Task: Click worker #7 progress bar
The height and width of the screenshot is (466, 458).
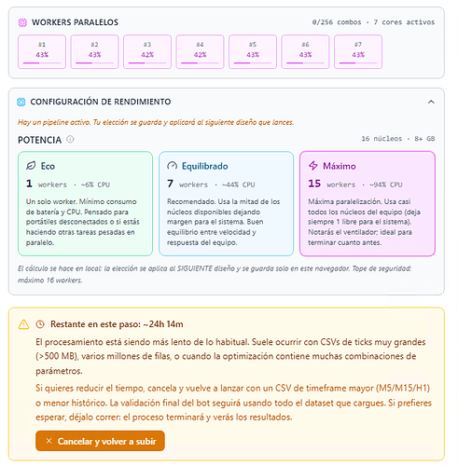Action: pos(358,63)
